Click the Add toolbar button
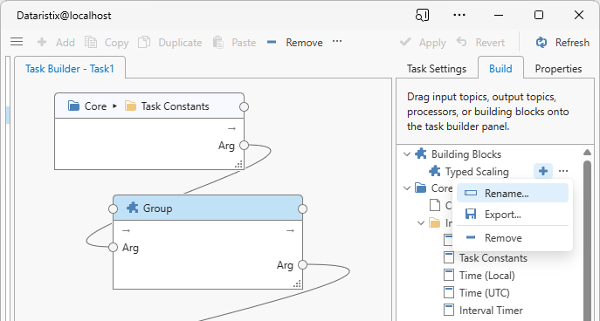This screenshot has width=600, height=321. point(56,42)
